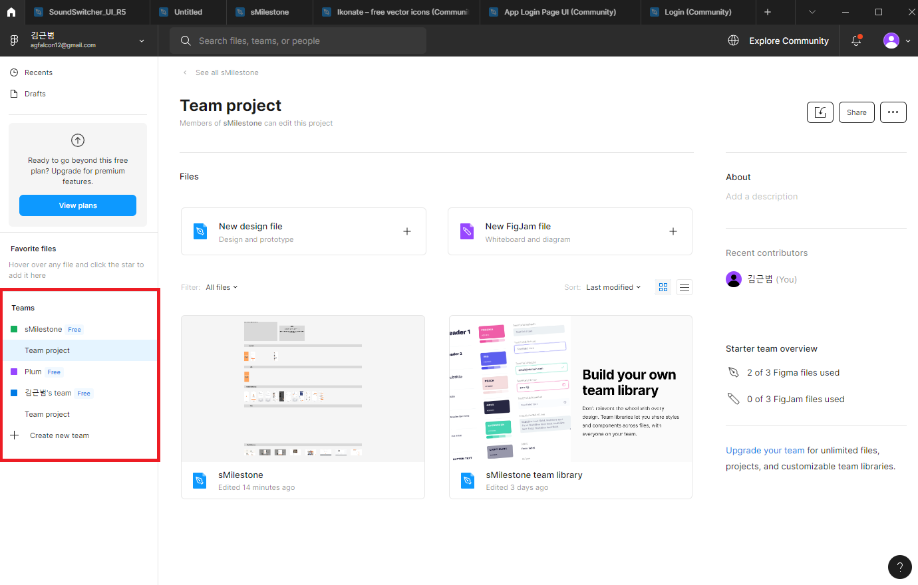This screenshot has height=585, width=918.
Task: Click the sMilestone file name
Action: coord(241,475)
